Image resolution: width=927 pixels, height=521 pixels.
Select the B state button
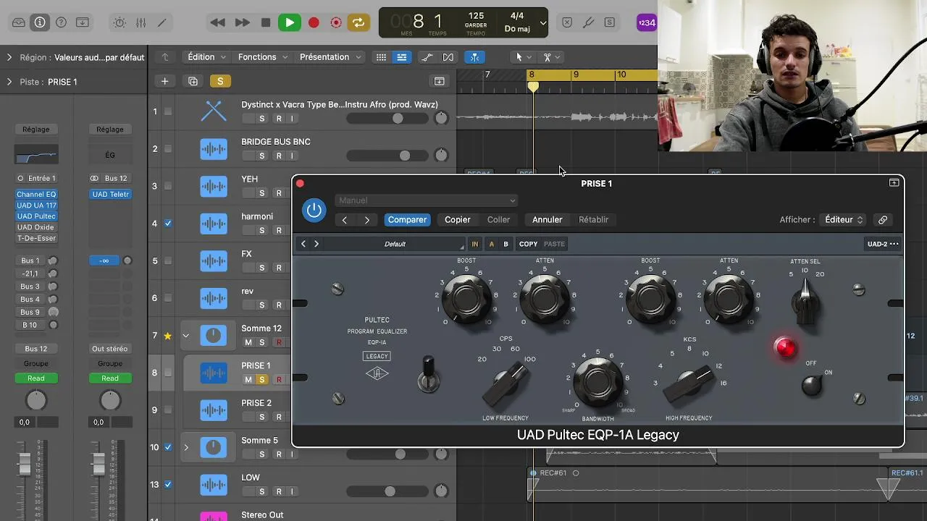point(506,244)
